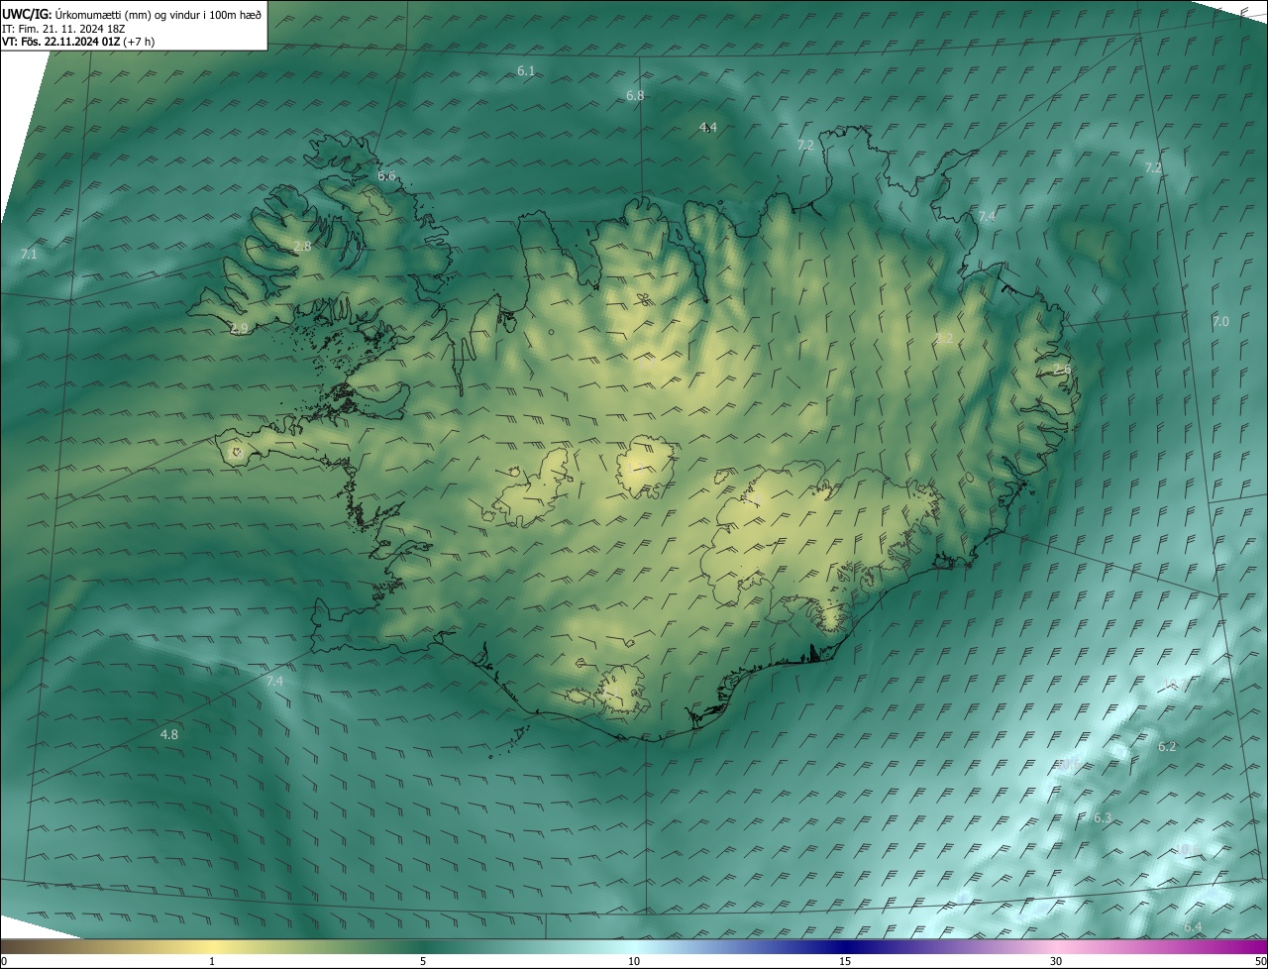Viewport: 1268px width, 969px height.
Task: Click the 15 tick on the color scale
Action: click(845, 961)
